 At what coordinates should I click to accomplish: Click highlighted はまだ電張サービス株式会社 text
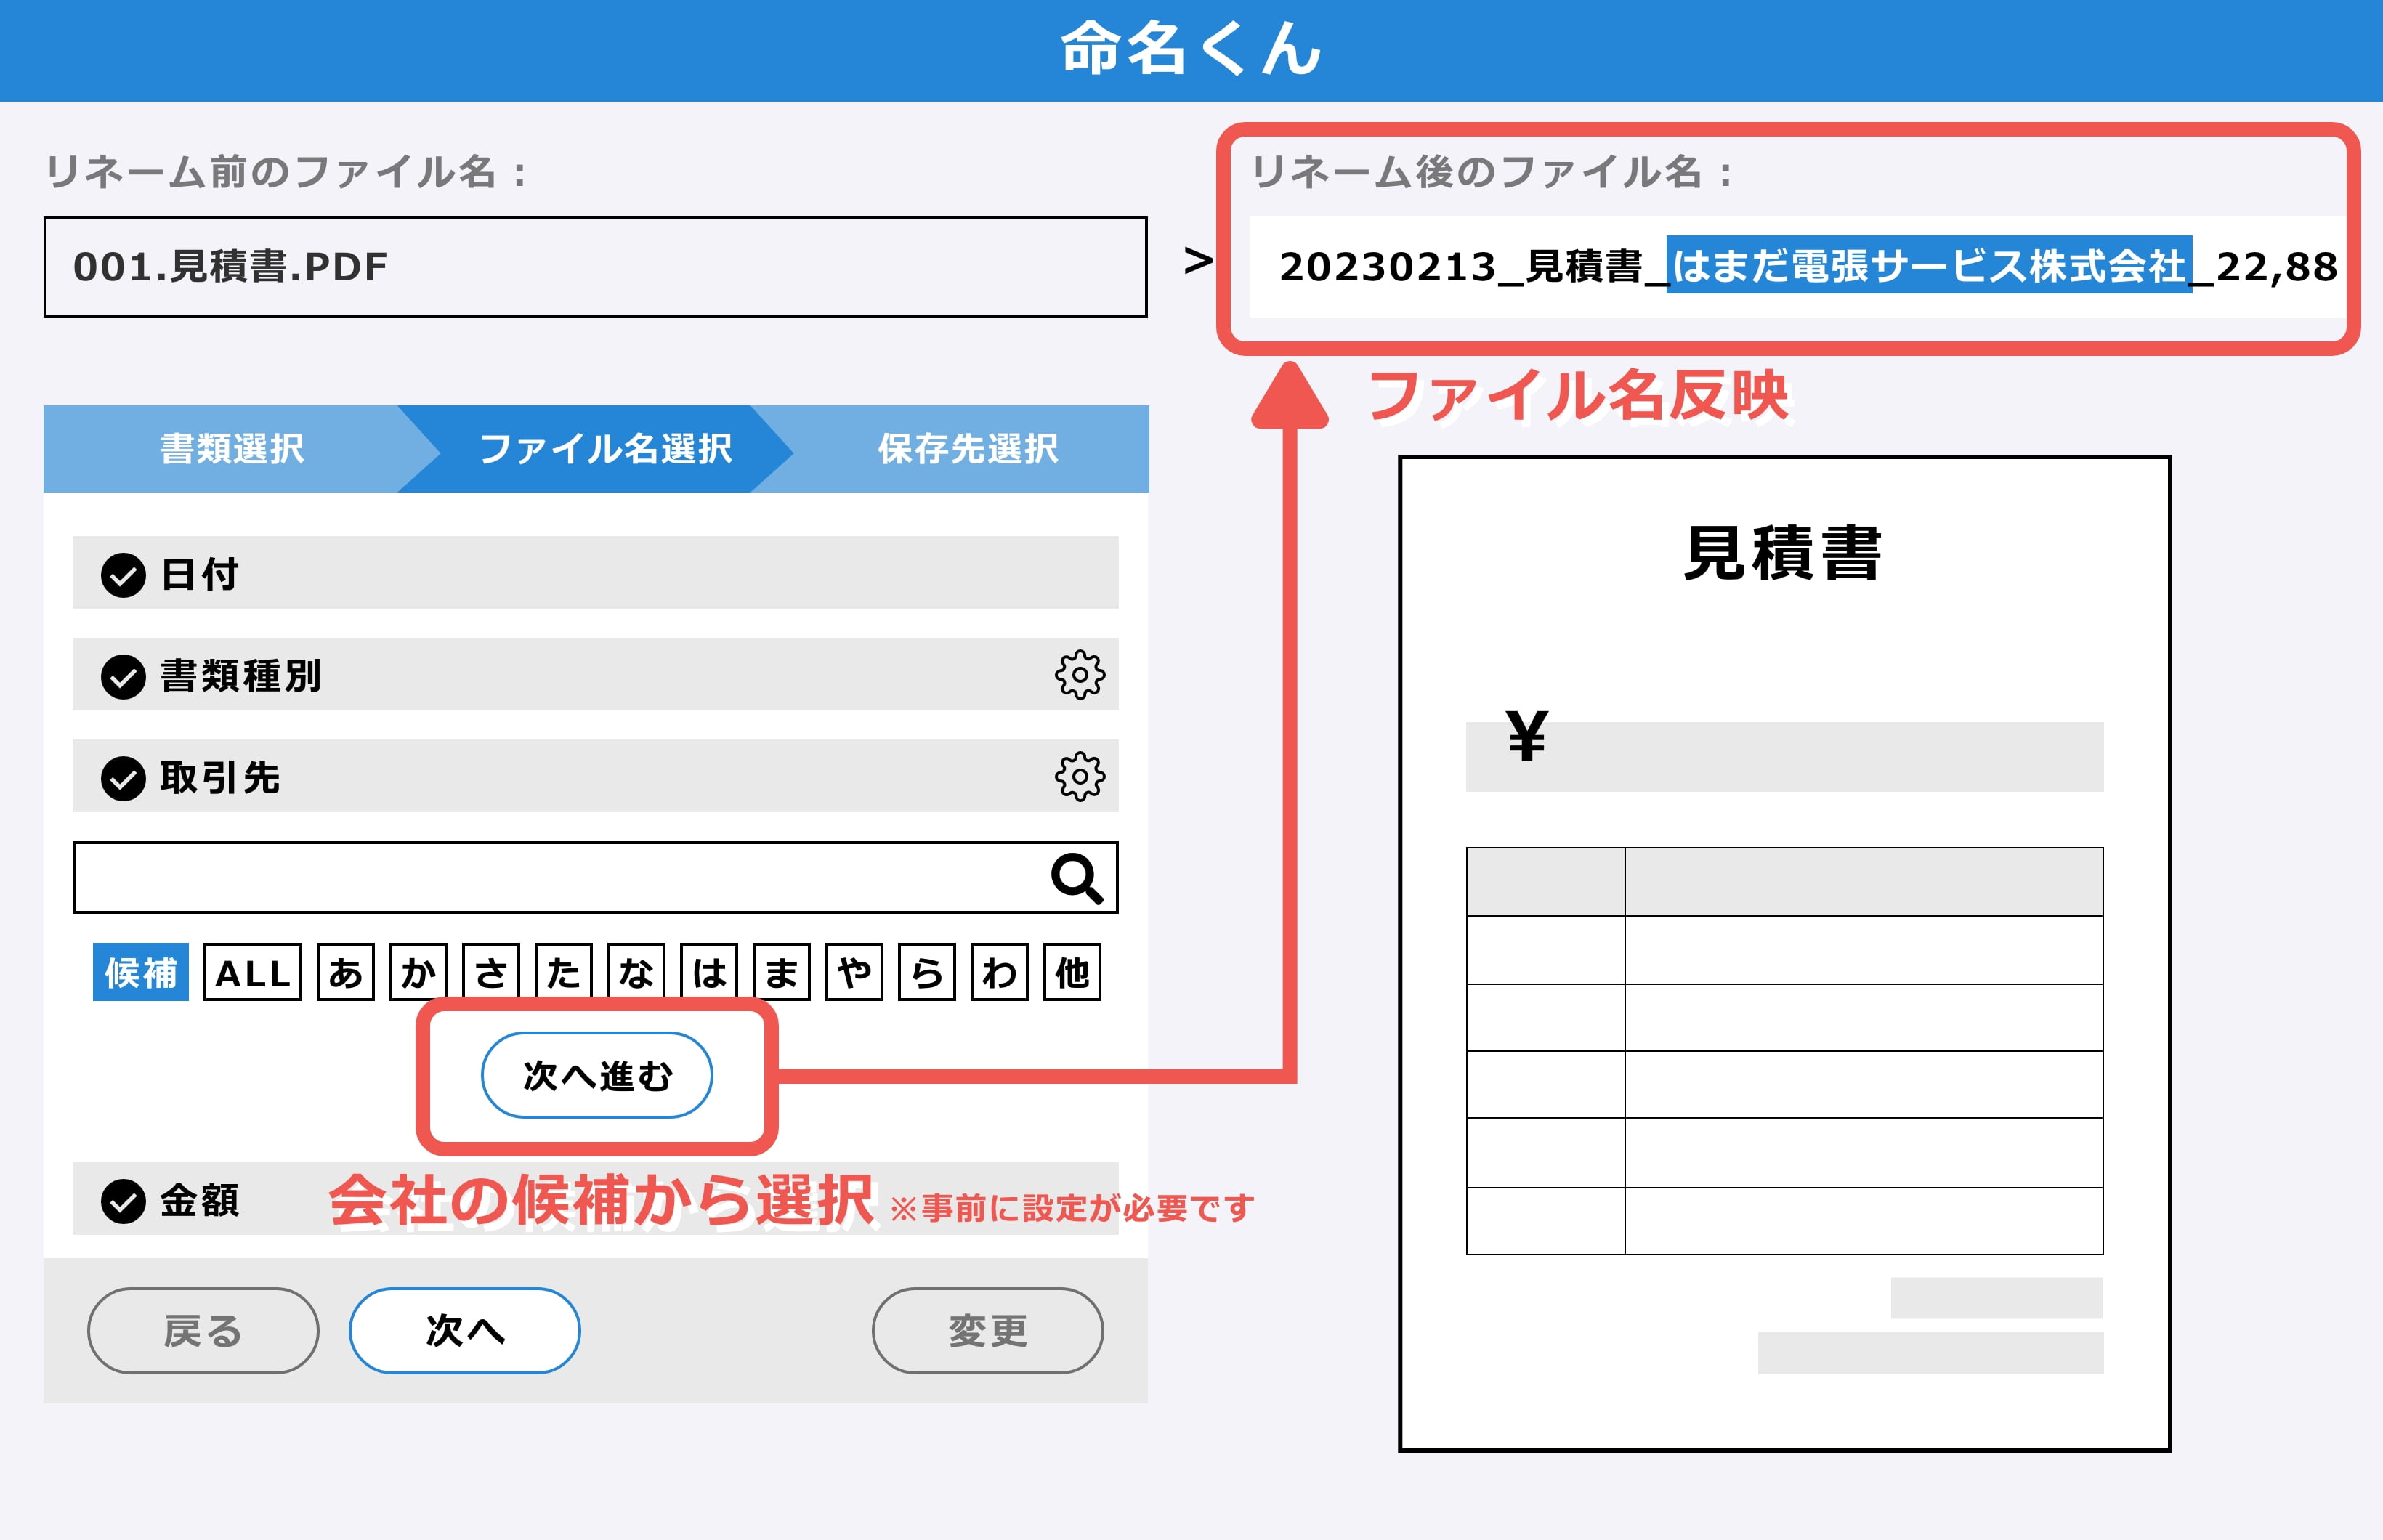pyautogui.click(x=1929, y=265)
